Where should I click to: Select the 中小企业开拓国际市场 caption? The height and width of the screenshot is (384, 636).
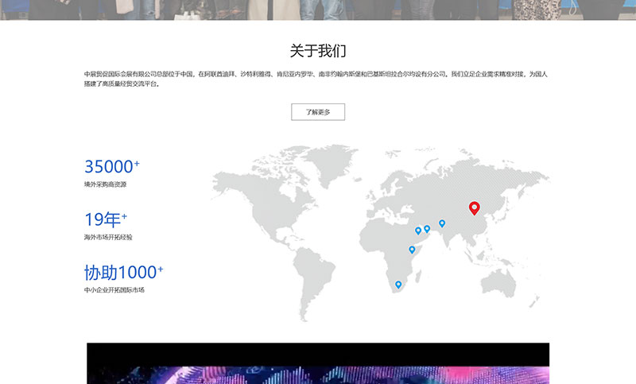(x=114, y=290)
